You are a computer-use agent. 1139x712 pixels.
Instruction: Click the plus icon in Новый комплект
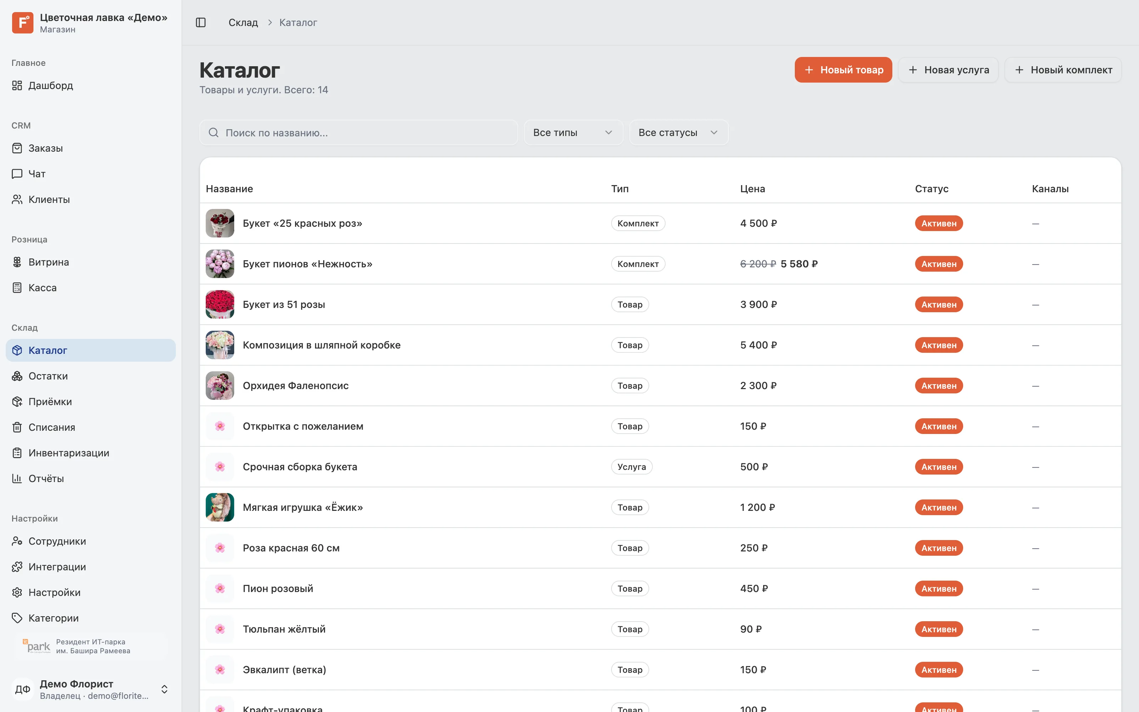point(1019,70)
